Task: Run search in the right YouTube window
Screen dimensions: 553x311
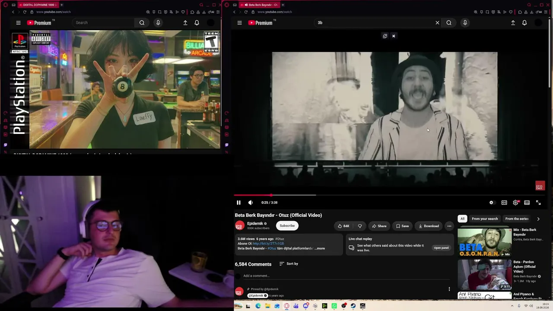Action: click(x=449, y=23)
